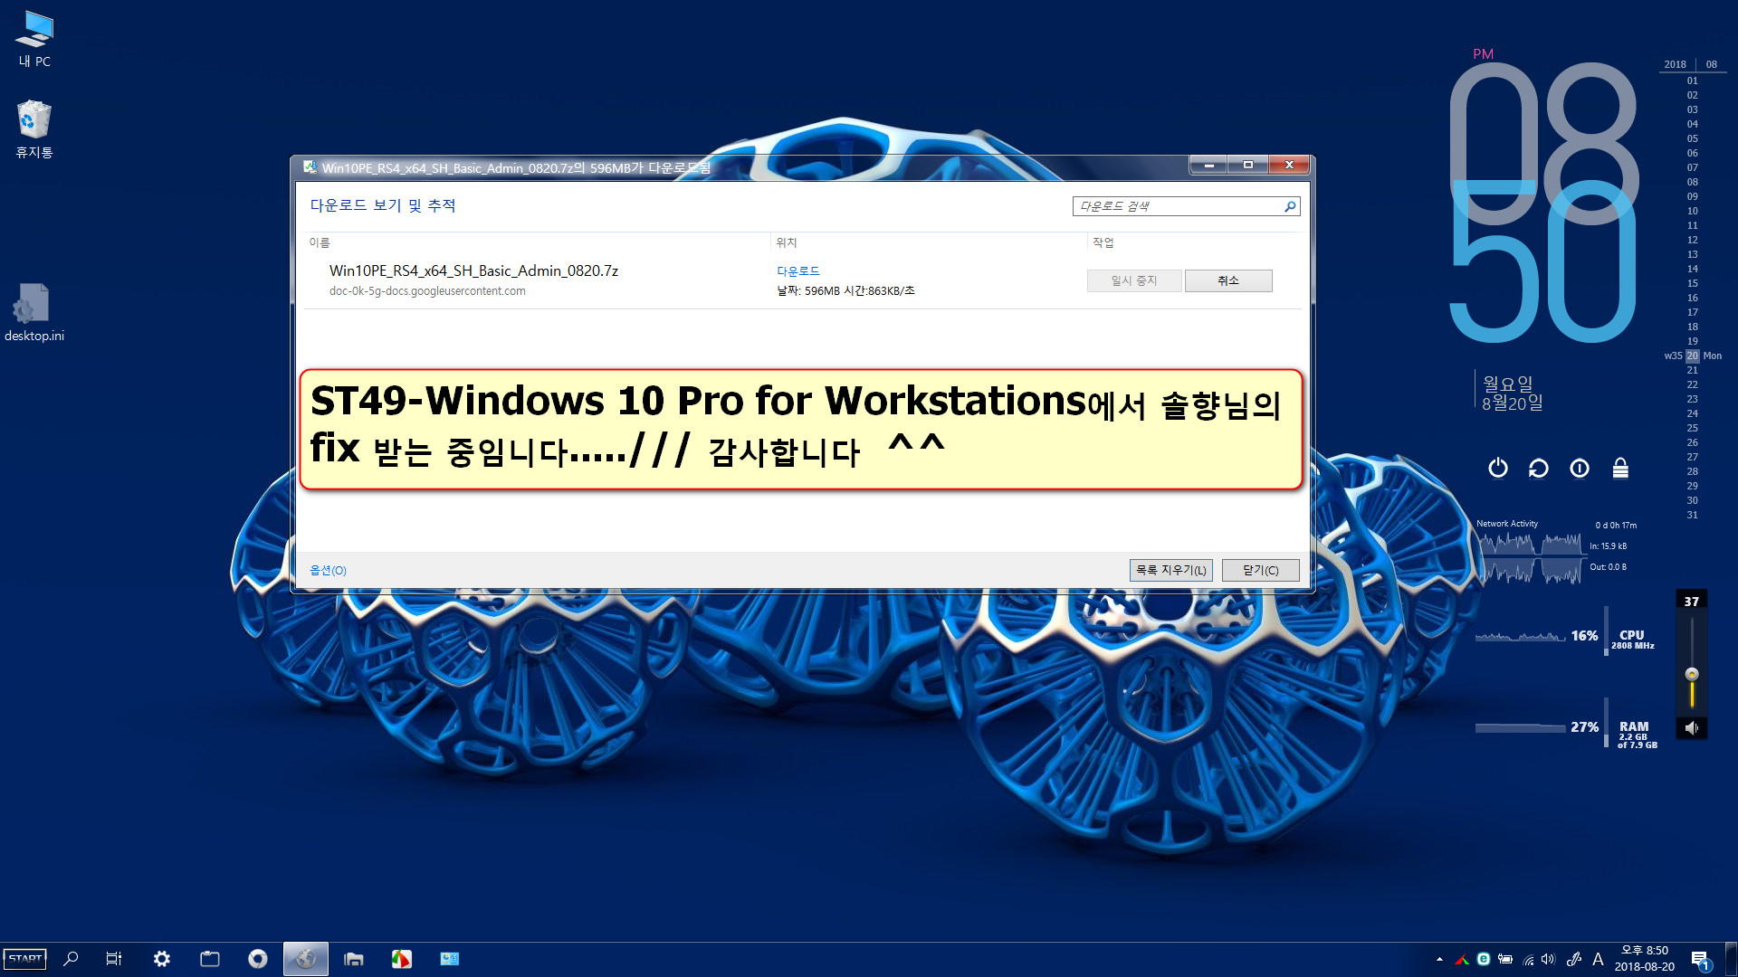Viewport: 1738px width, 977px height.
Task: Select the Win10PE_RS4_x64_SH_Basic_Admin_0820.7z entry
Action: (x=473, y=270)
